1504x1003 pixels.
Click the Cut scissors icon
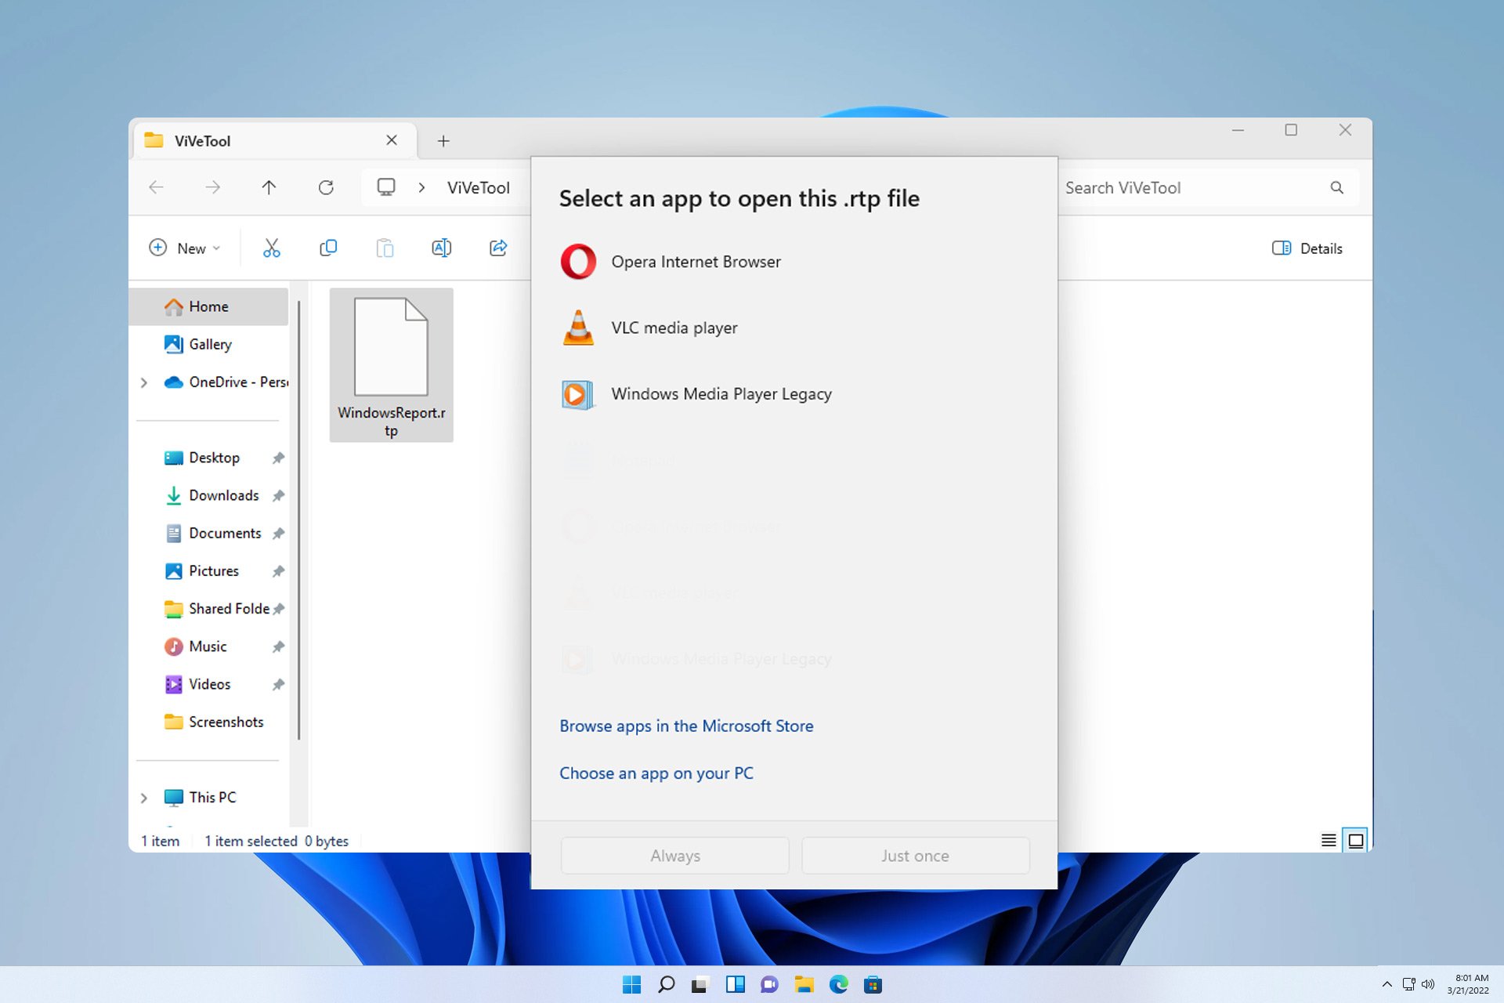click(271, 248)
